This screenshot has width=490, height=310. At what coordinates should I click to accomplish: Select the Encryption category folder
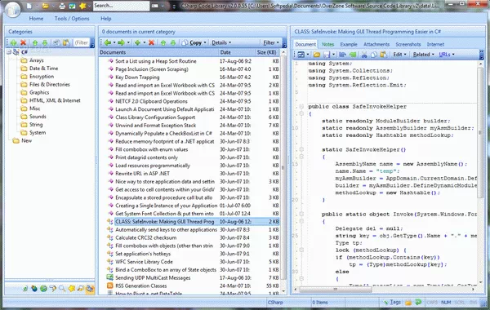pos(42,77)
